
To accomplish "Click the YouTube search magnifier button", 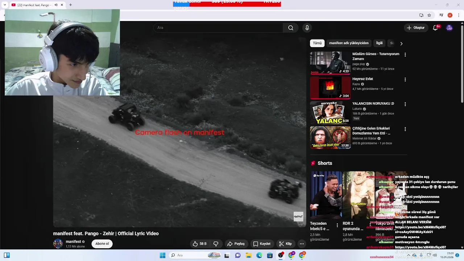I will point(291,28).
